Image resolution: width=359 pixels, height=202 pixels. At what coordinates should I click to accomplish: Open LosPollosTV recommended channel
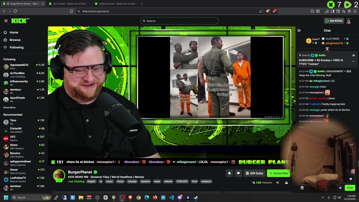24,180
